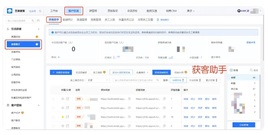The image size is (268, 135).
Task: Select the 全部 group with 86 items
Action: coord(243,78)
